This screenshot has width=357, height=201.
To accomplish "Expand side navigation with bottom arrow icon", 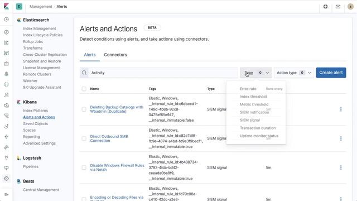I will [6, 195].
